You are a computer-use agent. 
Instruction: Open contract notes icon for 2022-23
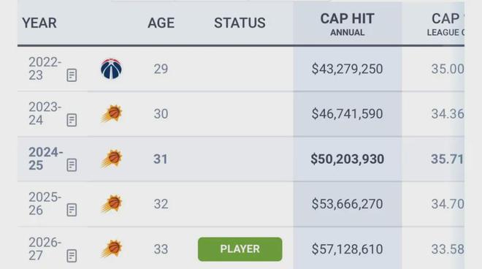(x=72, y=75)
